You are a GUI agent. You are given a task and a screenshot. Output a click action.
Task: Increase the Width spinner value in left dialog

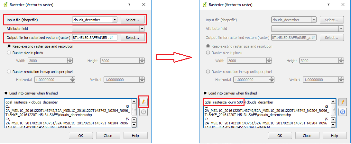[x=70, y=59]
